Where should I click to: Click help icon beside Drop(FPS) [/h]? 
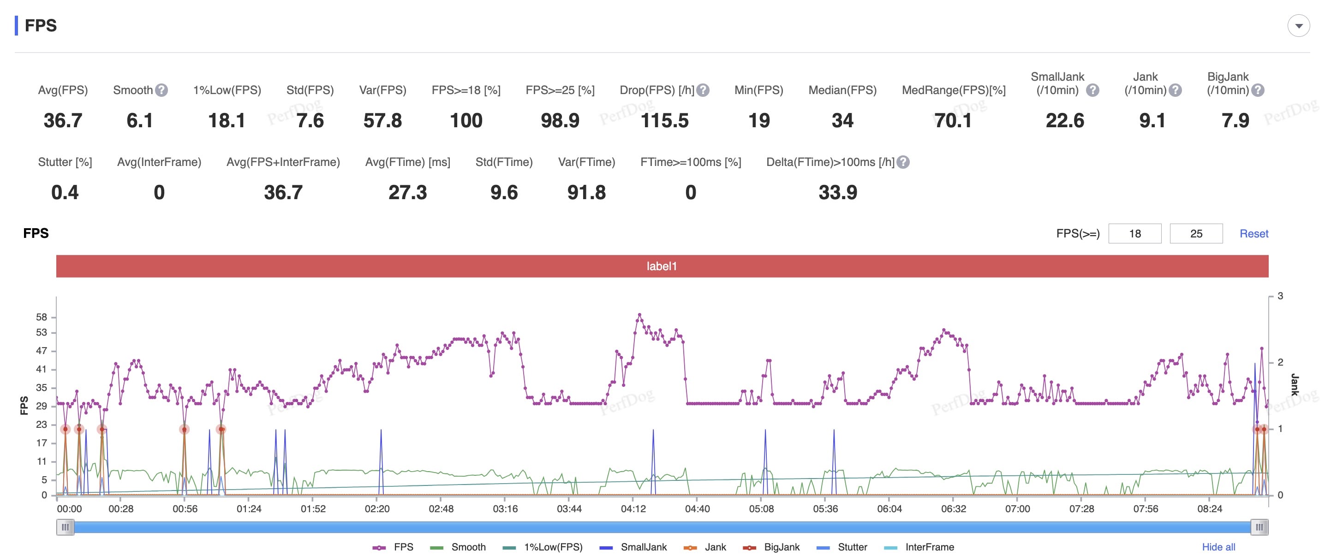pyautogui.click(x=703, y=90)
